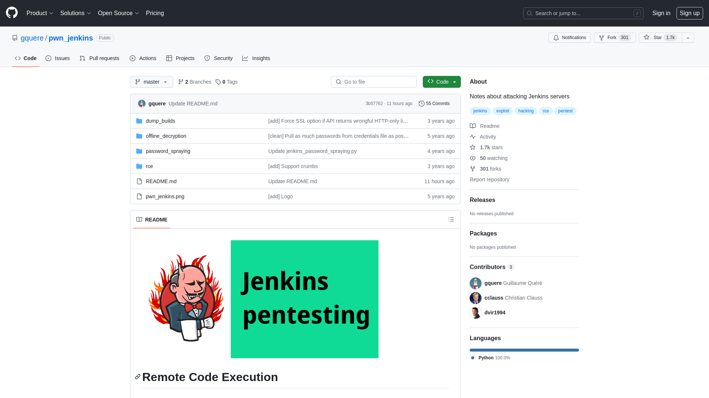Viewport: 709px width, 398px height.
Task: Click the pwn_jenkins.png file icon
Action: pyautogui.click(x=139, y=196)
